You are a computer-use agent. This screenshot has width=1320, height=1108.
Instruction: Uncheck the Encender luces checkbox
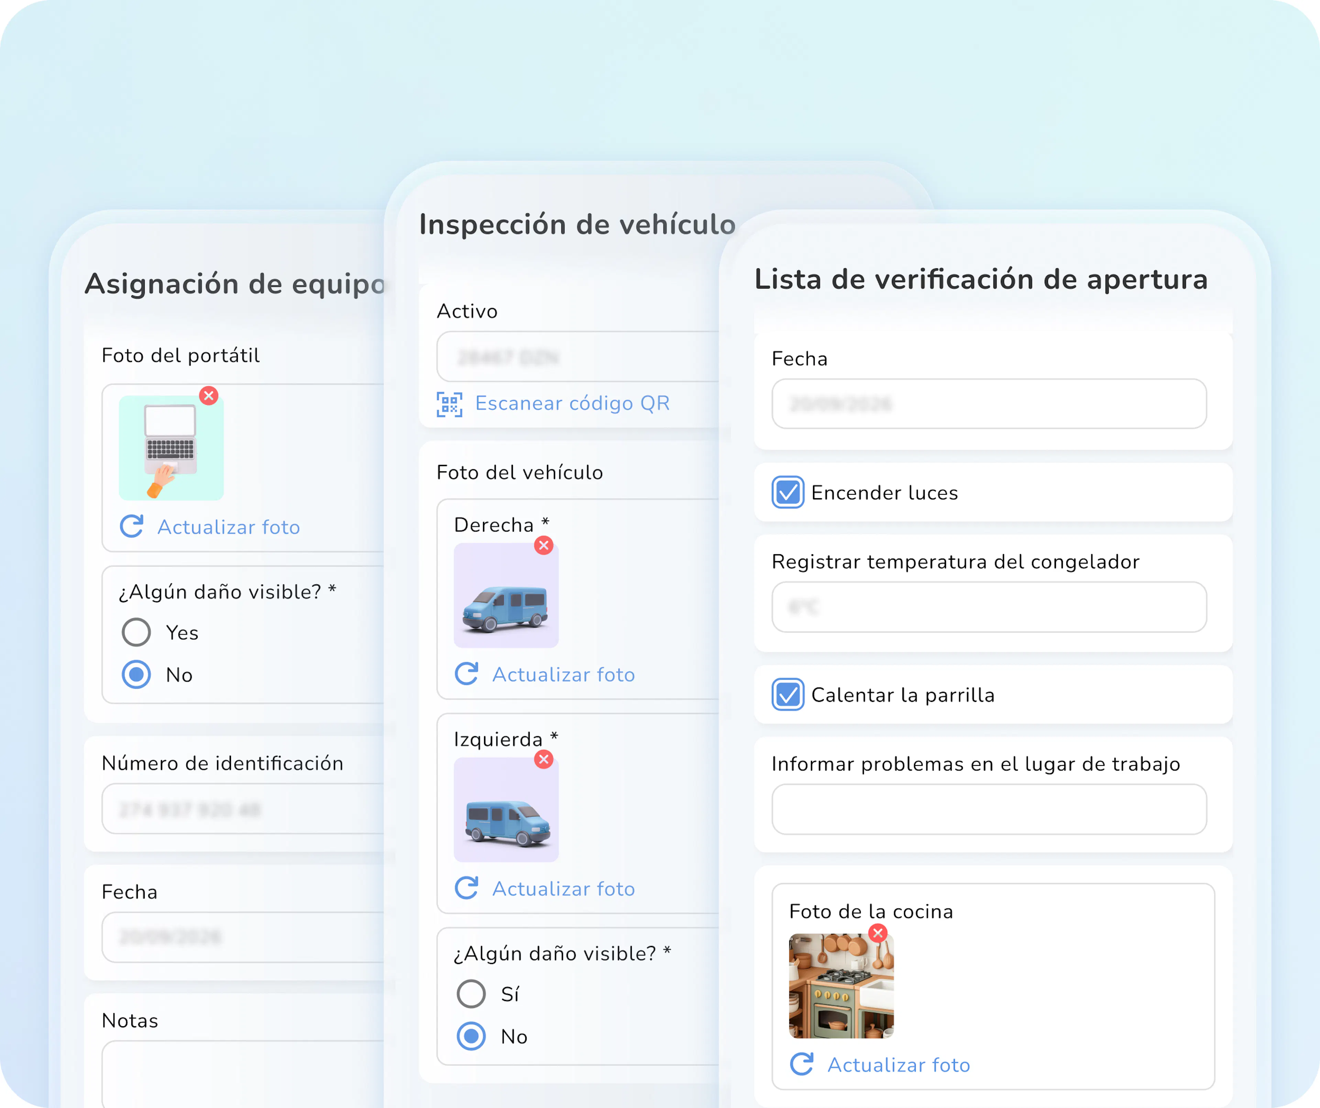tap(788, 492)
